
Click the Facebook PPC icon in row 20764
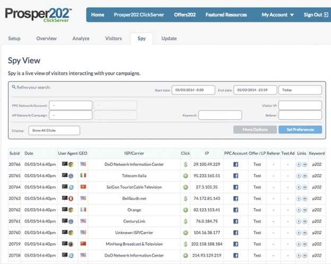click(236, 187)
